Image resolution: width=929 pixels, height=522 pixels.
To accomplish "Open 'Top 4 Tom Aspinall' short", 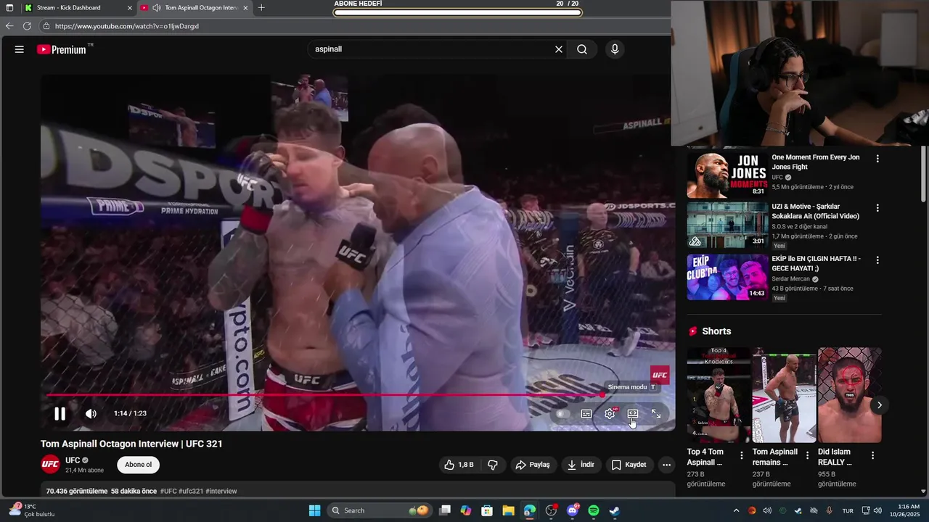I will click(719, 395).
